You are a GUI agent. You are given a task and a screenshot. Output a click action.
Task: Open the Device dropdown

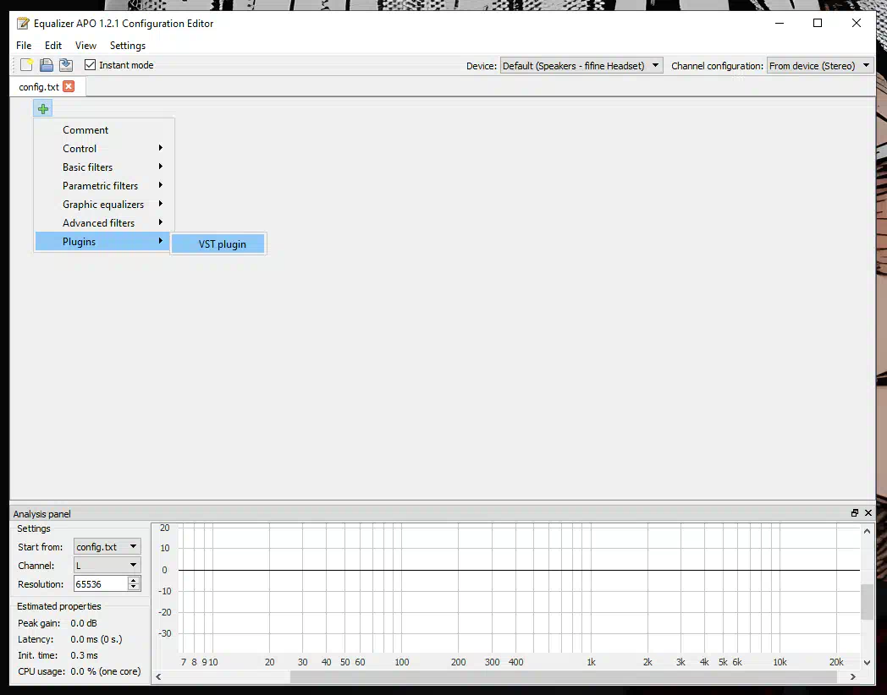tap(581, 66)
